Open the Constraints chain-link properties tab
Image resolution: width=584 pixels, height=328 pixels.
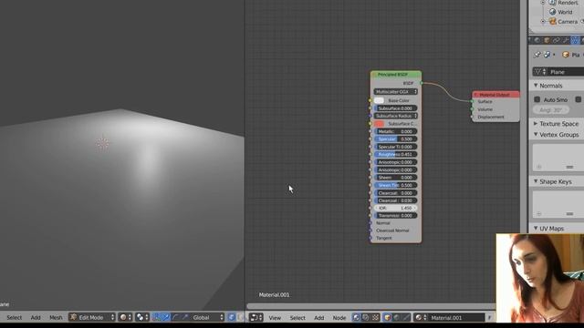(x=557, y=40)
